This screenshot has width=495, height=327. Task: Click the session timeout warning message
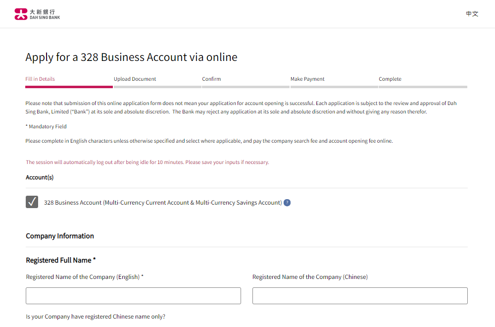[x=147, y=162]
